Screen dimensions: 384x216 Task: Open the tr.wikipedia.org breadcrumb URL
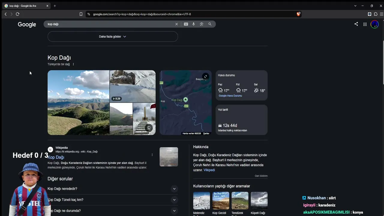click(x=76, y=151)
